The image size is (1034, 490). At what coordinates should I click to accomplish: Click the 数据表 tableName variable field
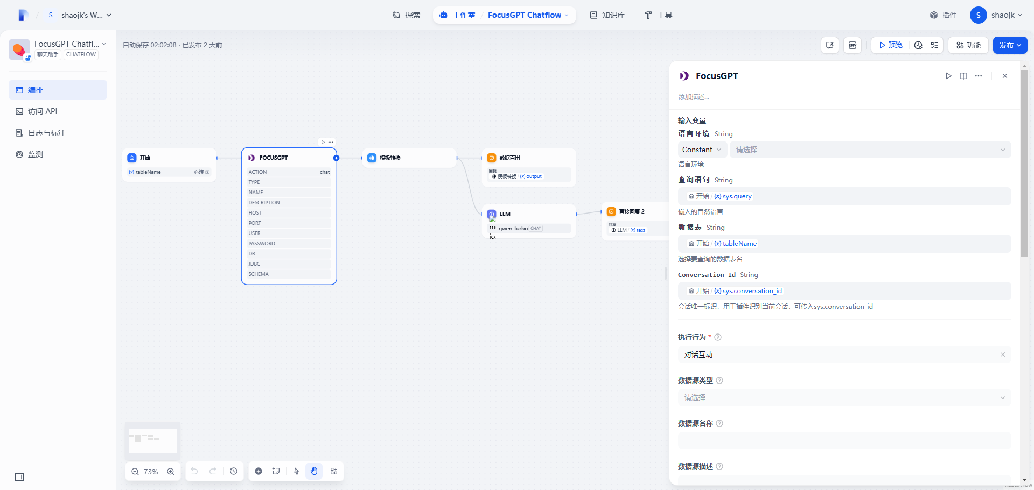[x=844, y=244]
